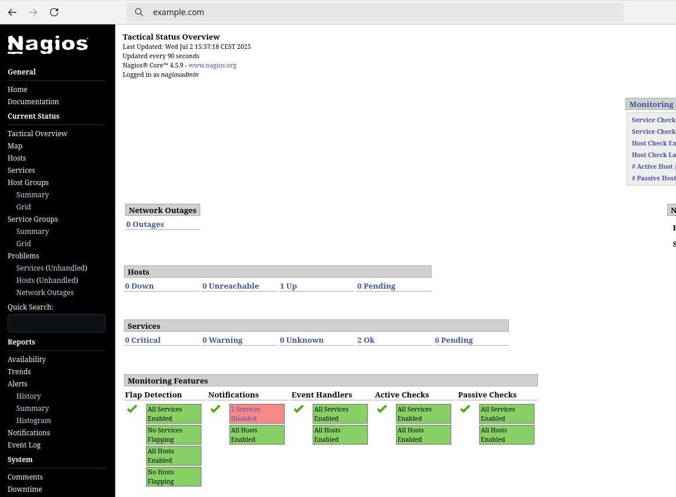The width and height of the screenshot is (676, 497).
Task: Open Alerts in the sidebar
Action: [17, 384]
